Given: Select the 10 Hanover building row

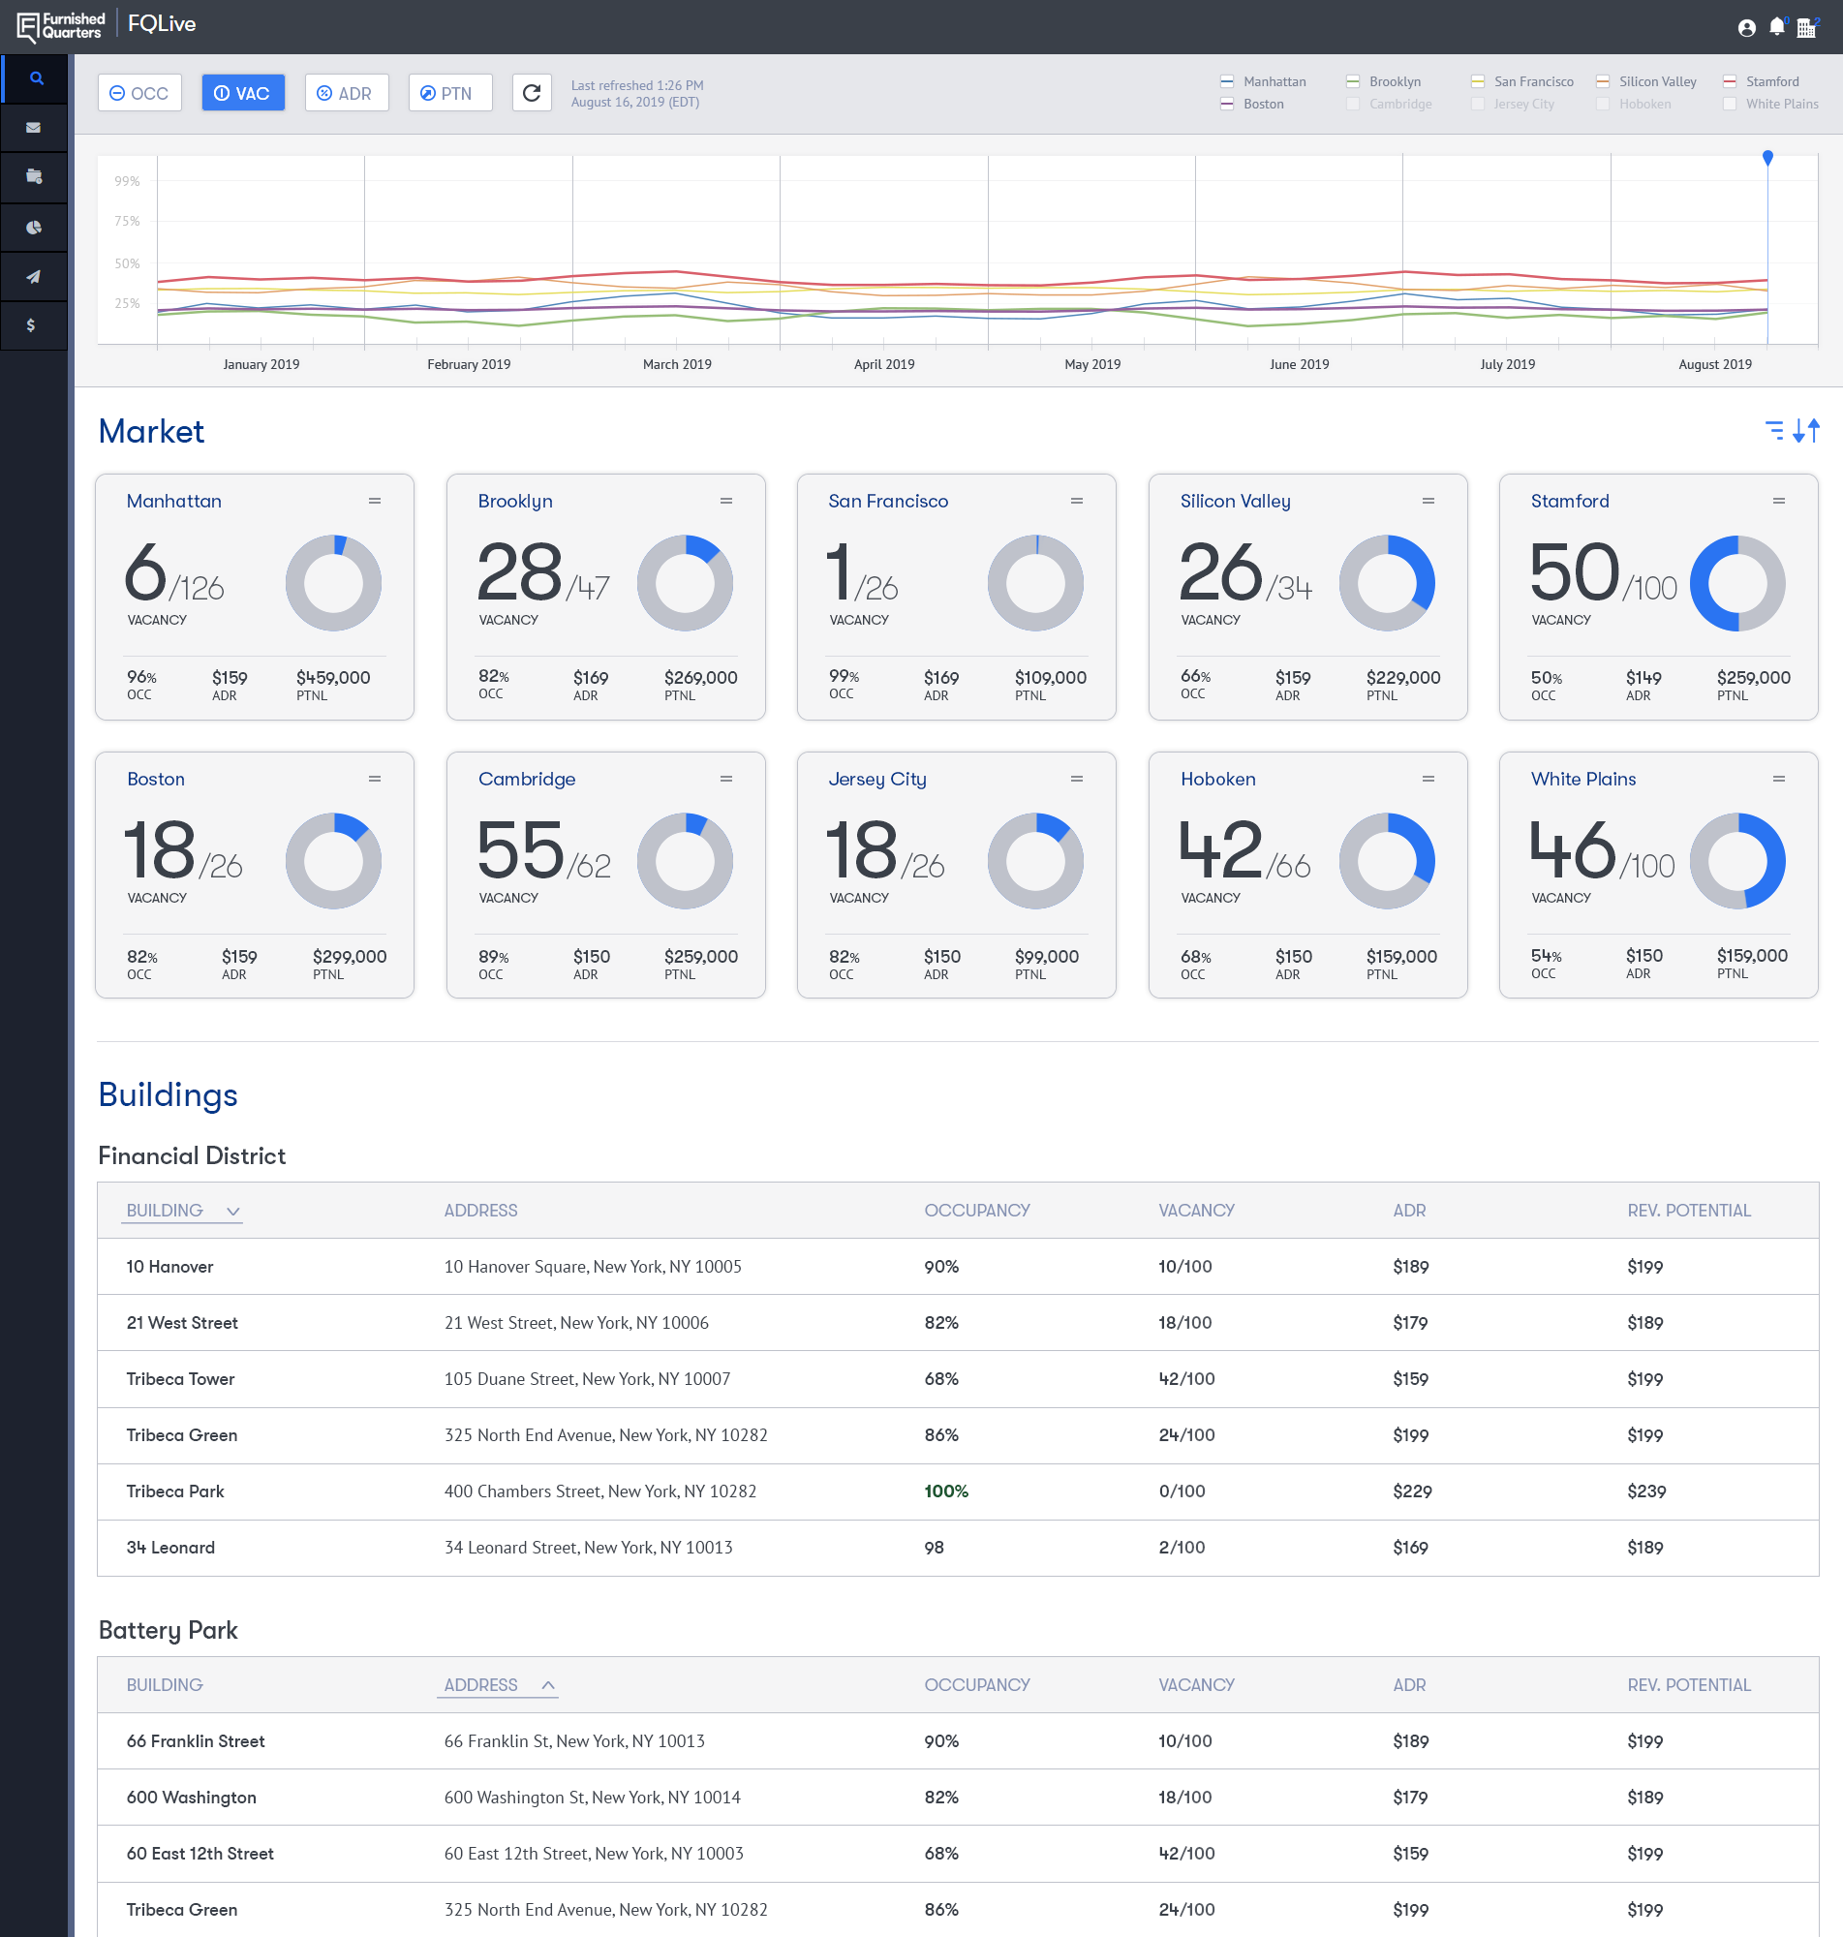Looking at the screenshot, I should click(x=958, y=1267).
